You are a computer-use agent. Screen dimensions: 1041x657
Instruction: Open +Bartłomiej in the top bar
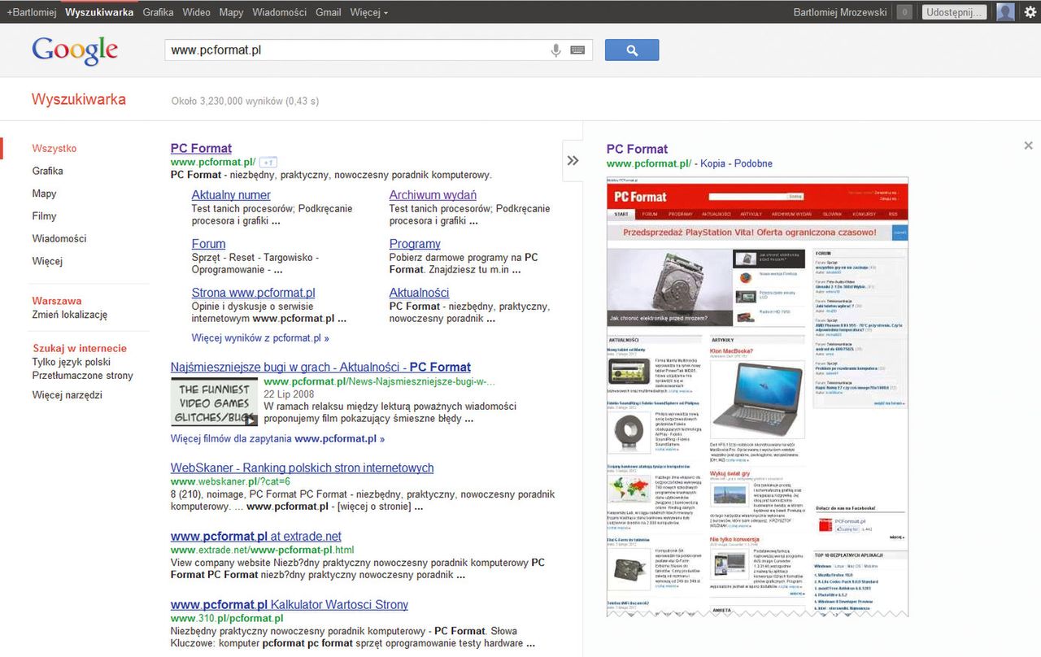point(33,12)
